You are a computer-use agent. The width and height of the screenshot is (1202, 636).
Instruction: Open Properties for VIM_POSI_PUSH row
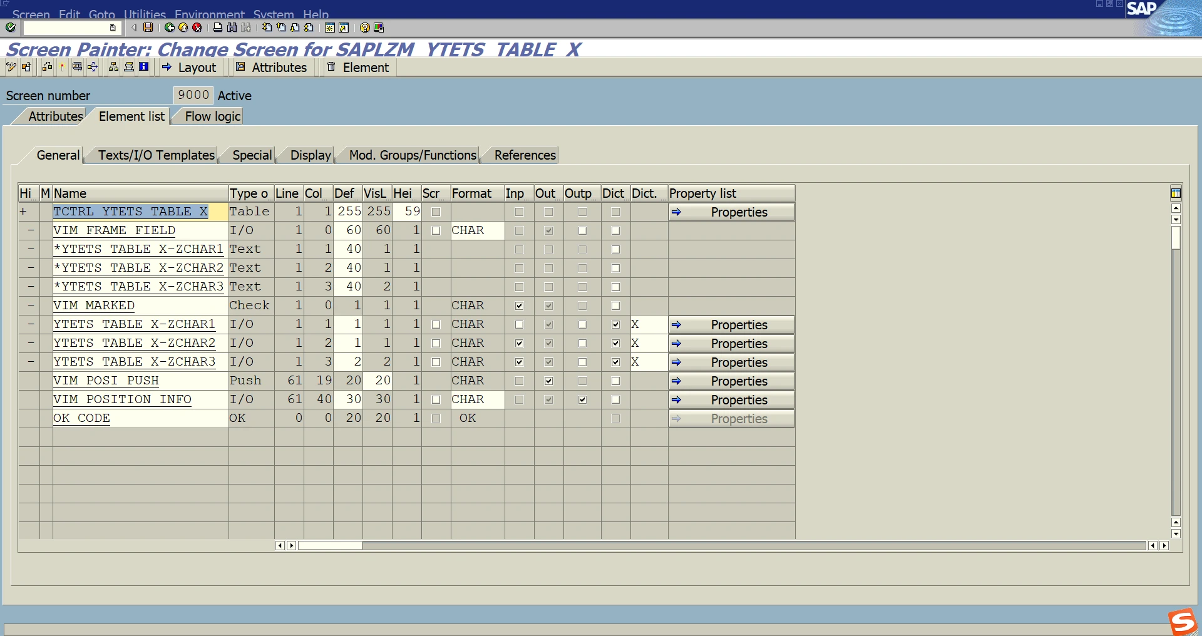click(731, 381)
